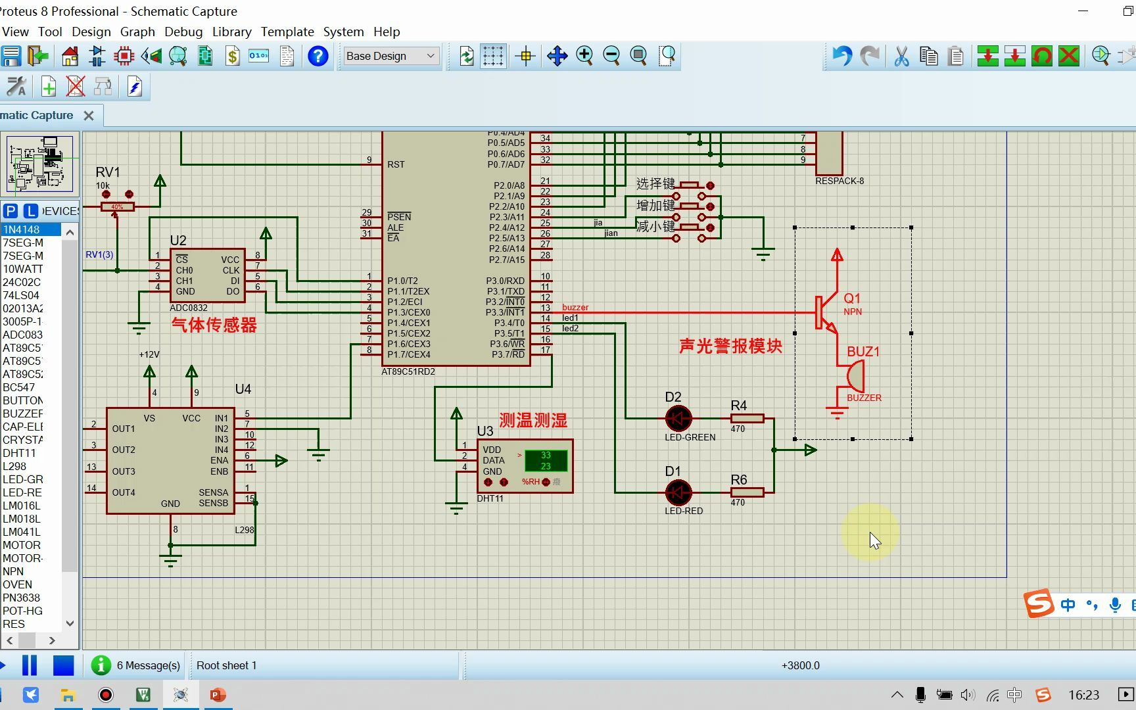Open Bill of Materials dollar icon
Screen dimensions: 1136x710
click(232, 56)
